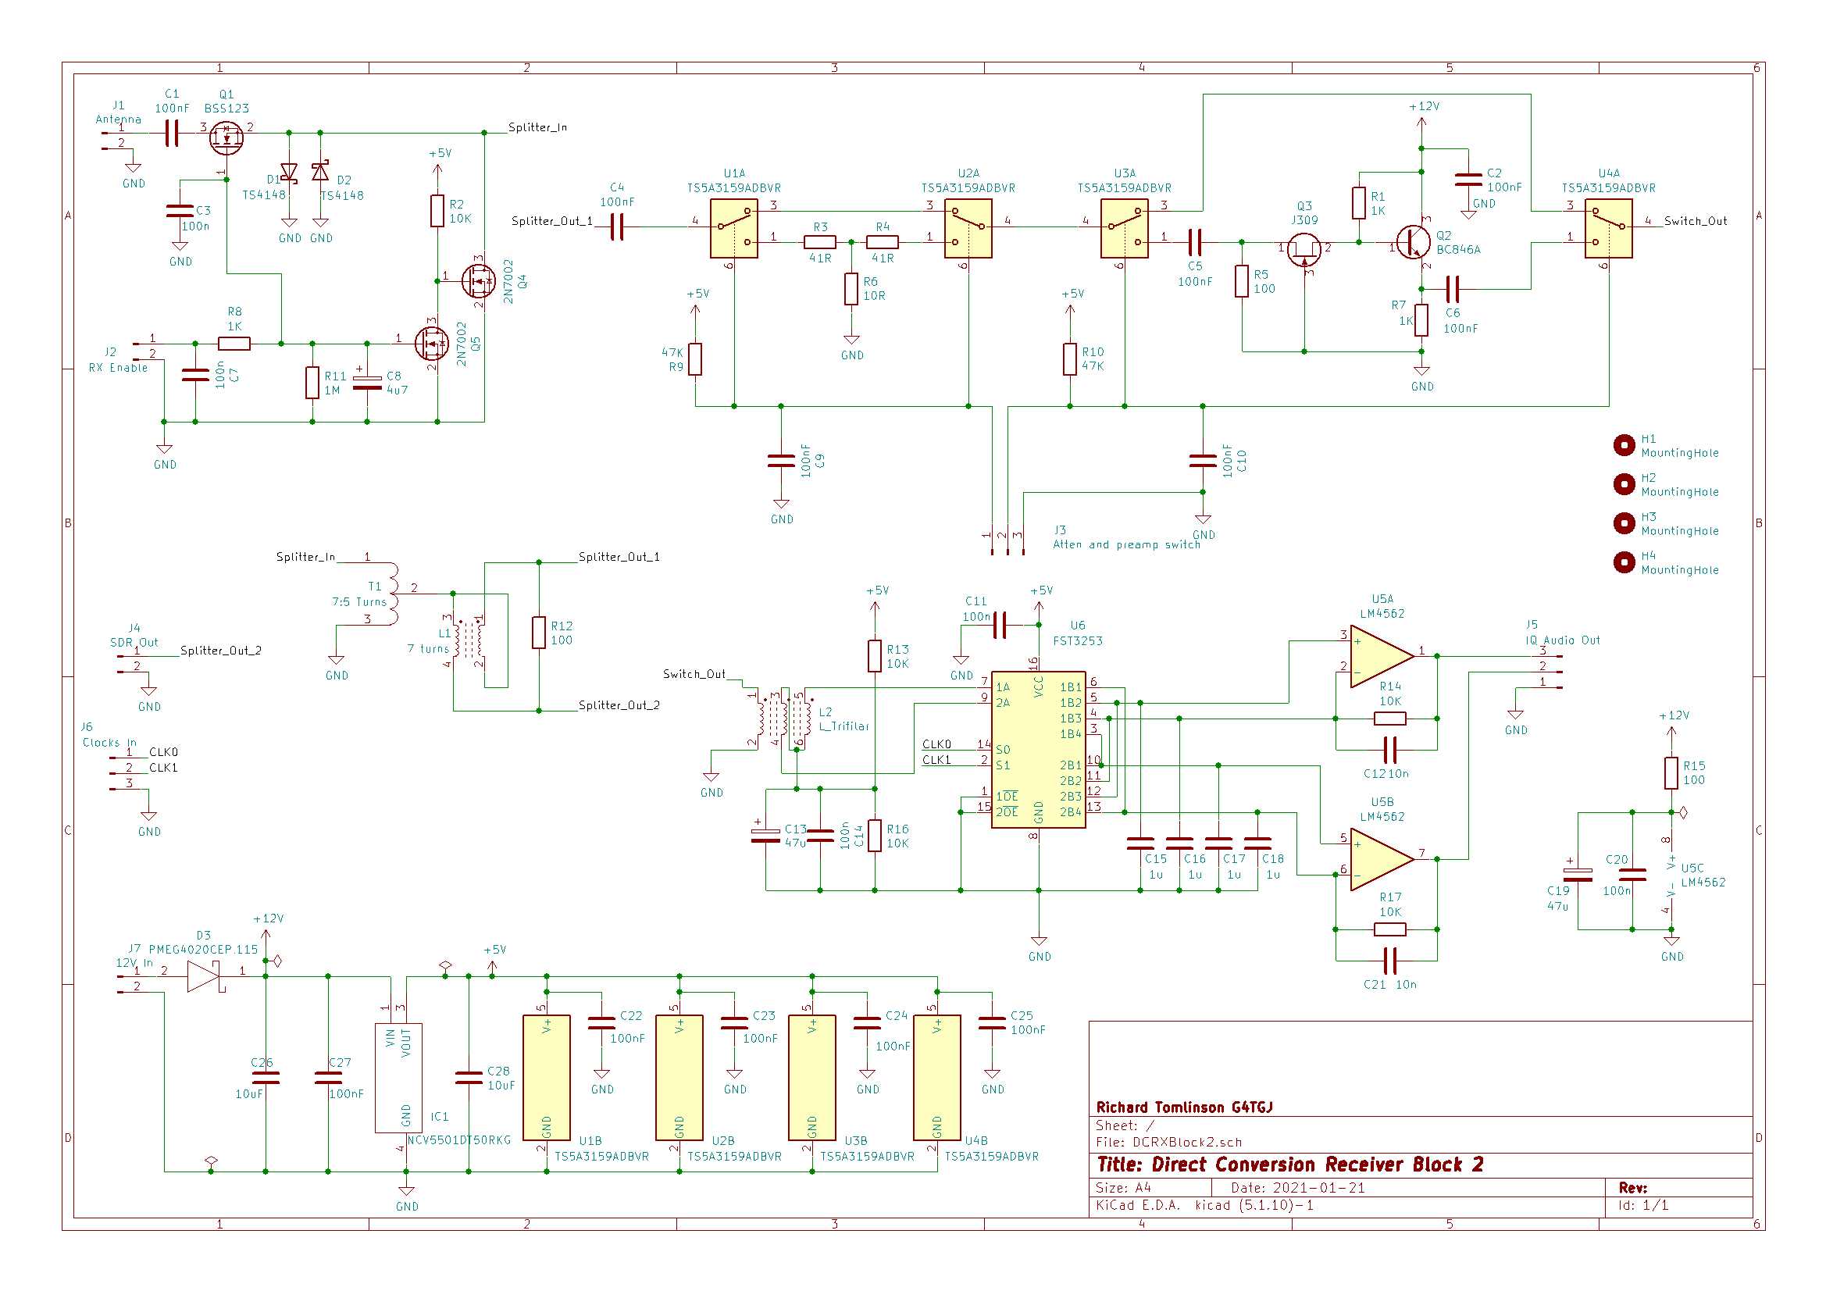Select the Switch_Out label at U4A
This screenshot has width=1826, height=1291.
click(1696, 221)
